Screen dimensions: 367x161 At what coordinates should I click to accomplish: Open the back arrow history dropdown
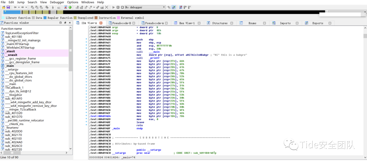[19, 7]
